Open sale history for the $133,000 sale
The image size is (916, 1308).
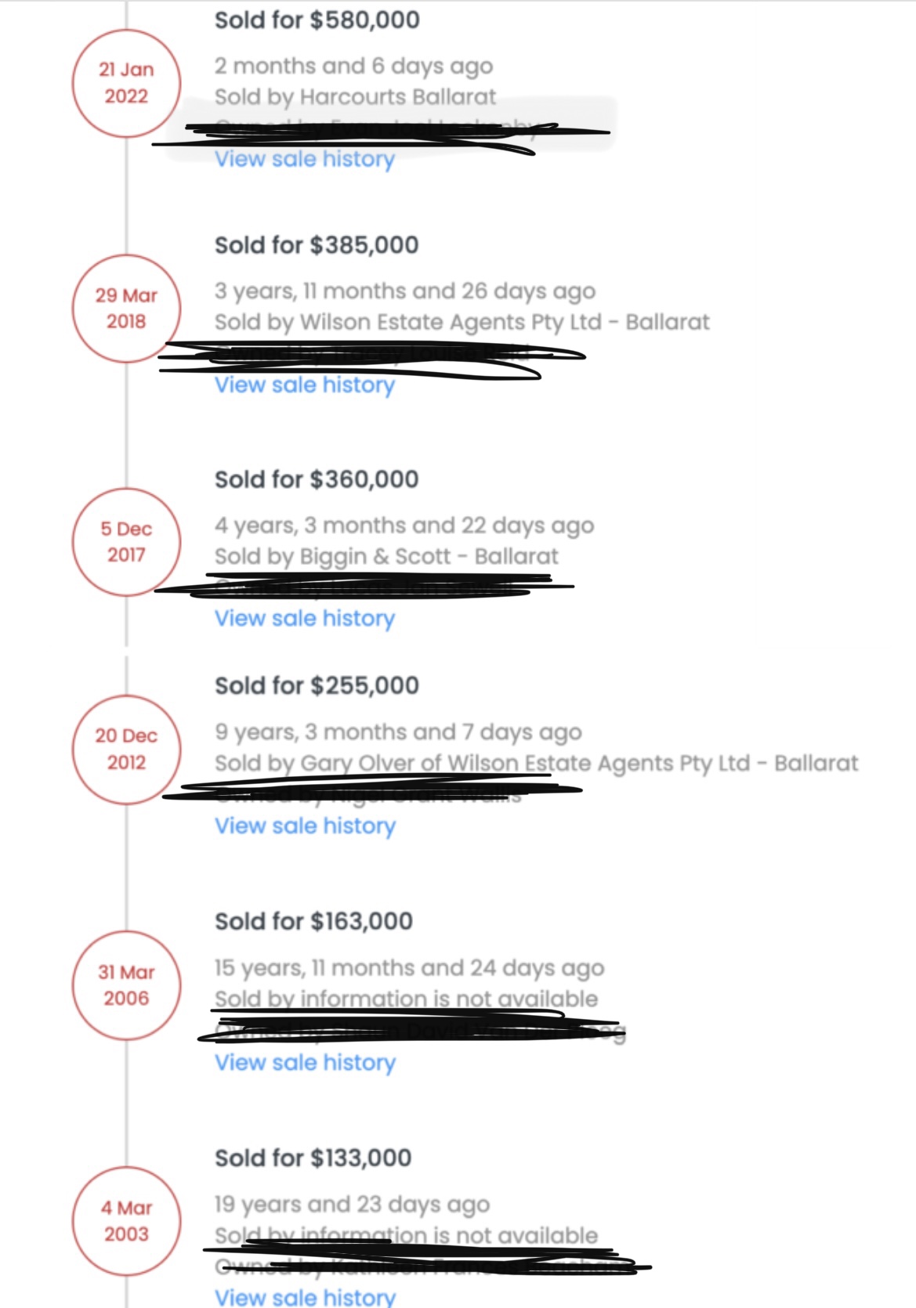[305, 1296]
